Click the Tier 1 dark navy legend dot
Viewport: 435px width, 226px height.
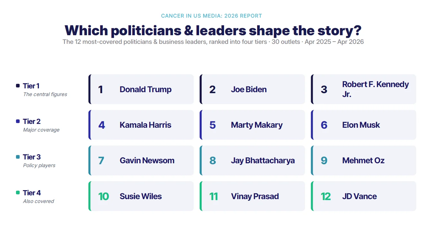pyautogui.click(x=18, y=86)
